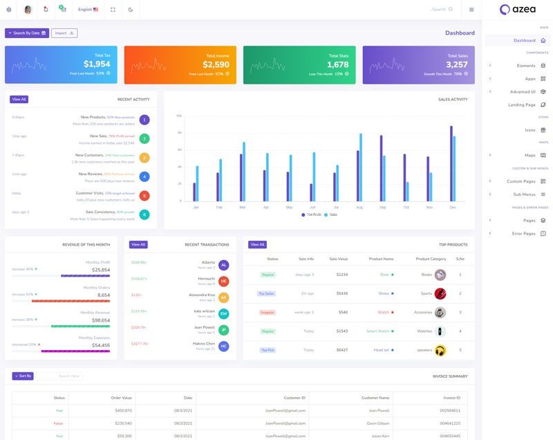Click the Import button
The height and width of the screenshot is (440, 553).
pos(64,33)
